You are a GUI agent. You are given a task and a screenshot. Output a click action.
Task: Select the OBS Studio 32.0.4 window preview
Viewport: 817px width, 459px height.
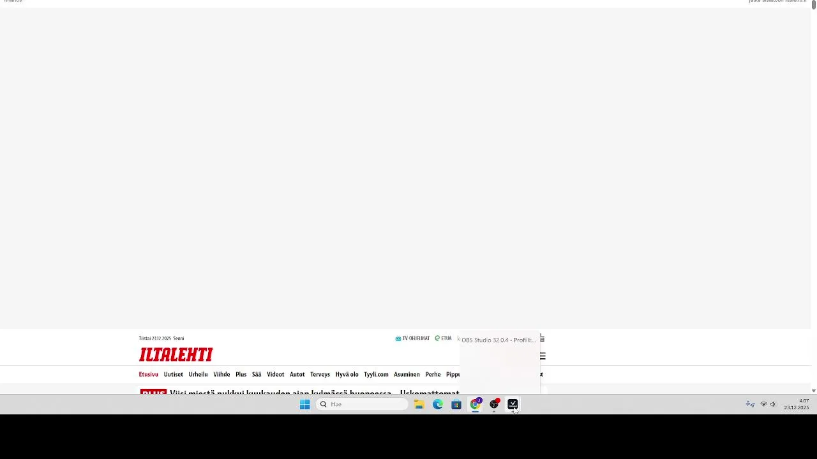click(499, 362)
